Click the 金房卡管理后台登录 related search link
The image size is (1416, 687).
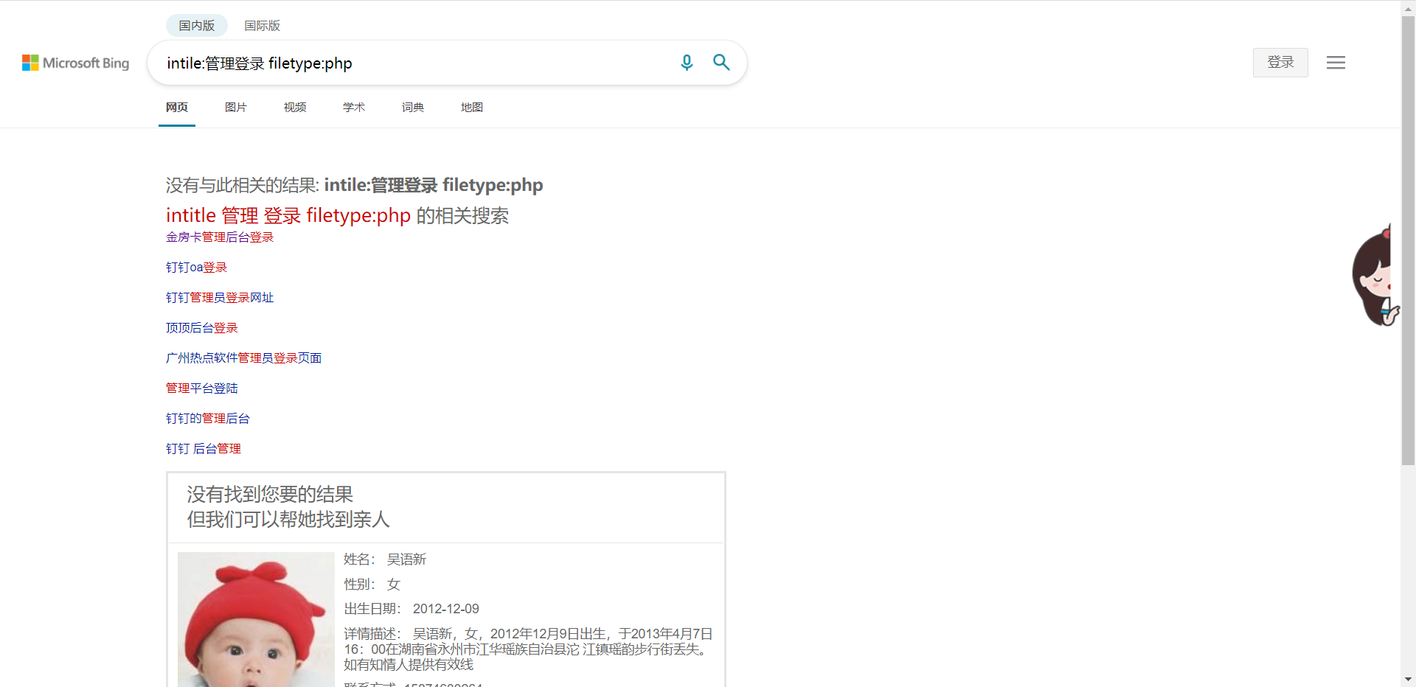[220, 237]
